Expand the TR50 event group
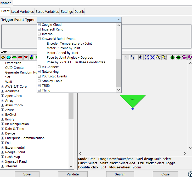This screenshot has height=177, width=192. (39, 86)
